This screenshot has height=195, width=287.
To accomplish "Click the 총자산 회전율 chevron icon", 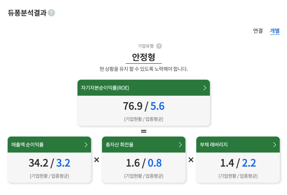I will [x=180, y=145].
